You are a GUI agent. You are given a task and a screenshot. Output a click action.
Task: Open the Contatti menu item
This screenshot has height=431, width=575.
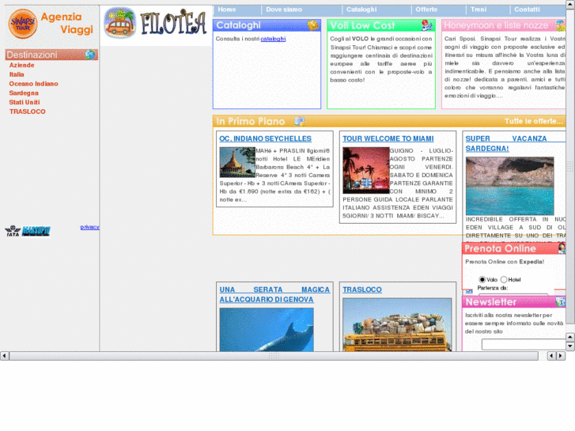point(527,9)
